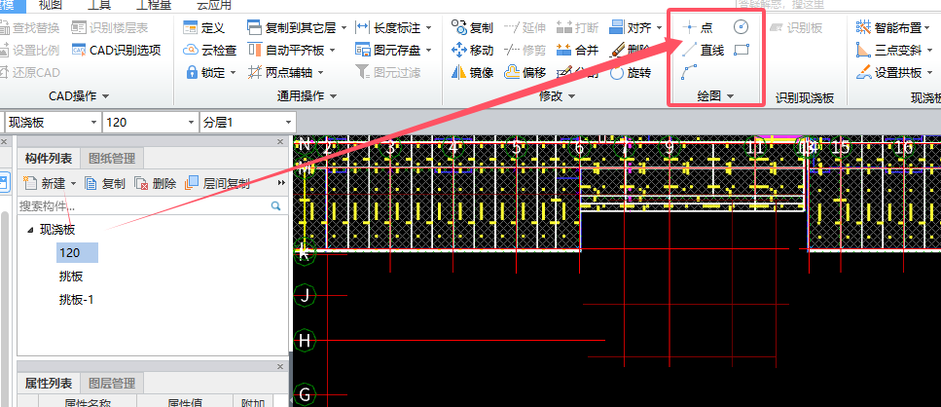The width and height of the screenshot is (941, 407).
Task: Show more component list toolbar items
Action: 281,183
